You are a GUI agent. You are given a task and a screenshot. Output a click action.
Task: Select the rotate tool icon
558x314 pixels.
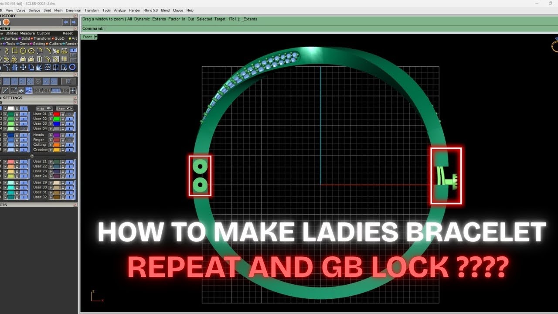(31, 67)
